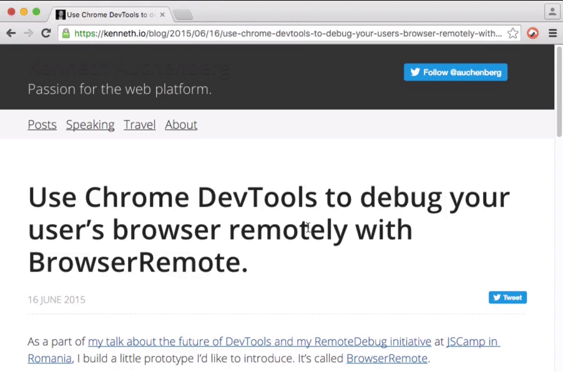Click the 'Passion for the web platform.' tagline

tap(120, 89)
